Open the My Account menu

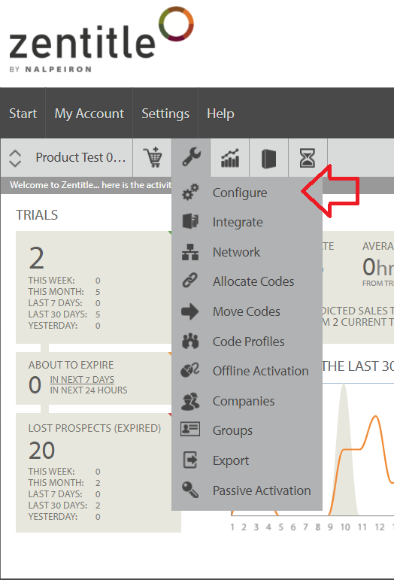[89, 113]
